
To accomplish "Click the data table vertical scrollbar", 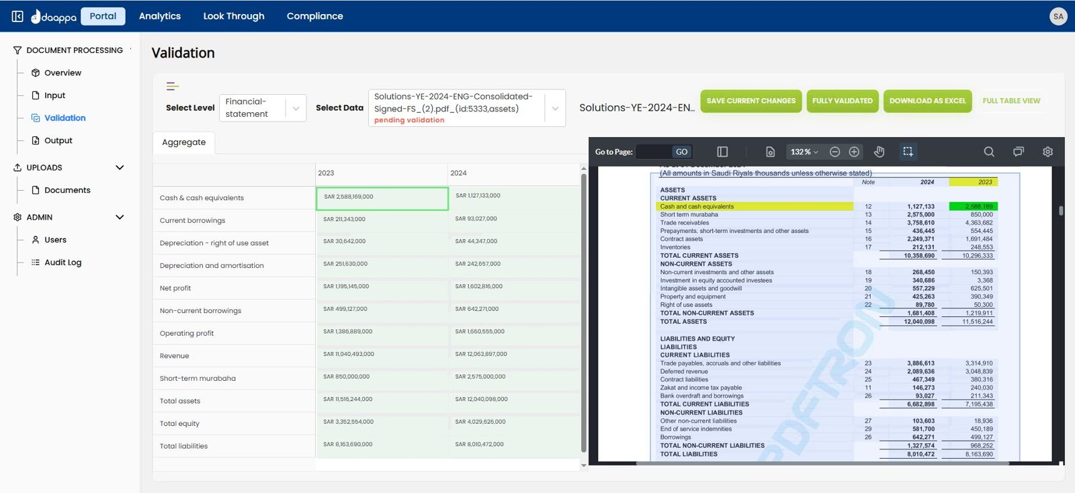I will tap(583, 313).
